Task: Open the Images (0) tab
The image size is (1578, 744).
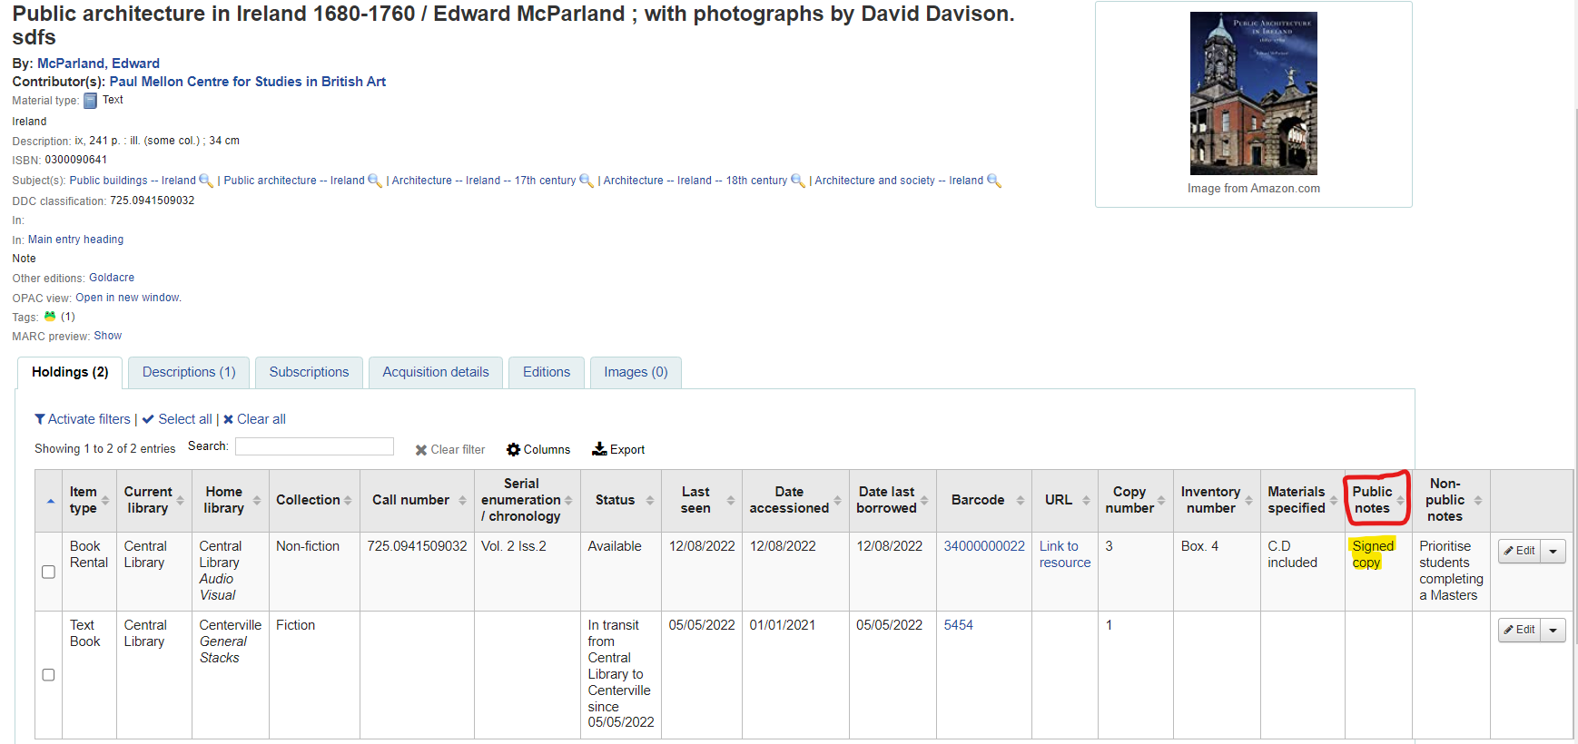Action: [x=636, y=372]
